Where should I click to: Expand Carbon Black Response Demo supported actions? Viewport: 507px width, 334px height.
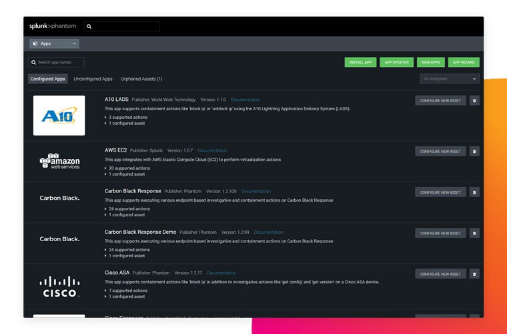coord(127,250)
